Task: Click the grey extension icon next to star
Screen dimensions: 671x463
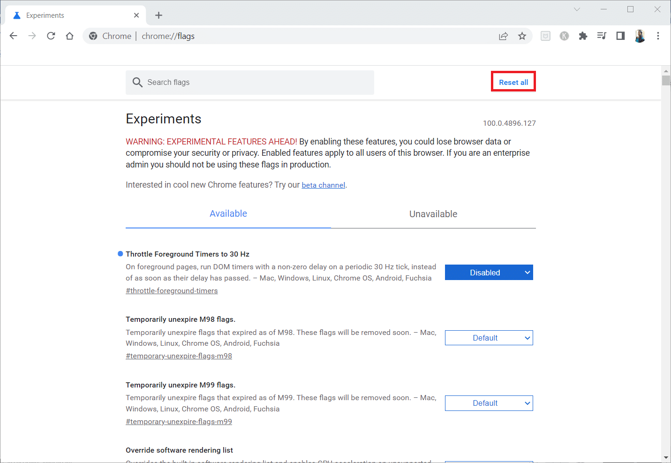Action: (545, 36)
